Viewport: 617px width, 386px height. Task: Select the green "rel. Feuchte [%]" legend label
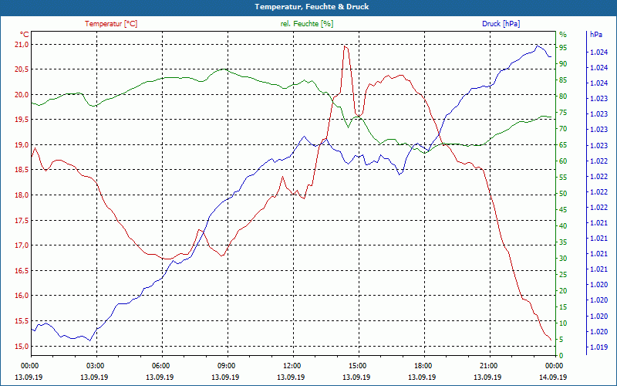306,24
